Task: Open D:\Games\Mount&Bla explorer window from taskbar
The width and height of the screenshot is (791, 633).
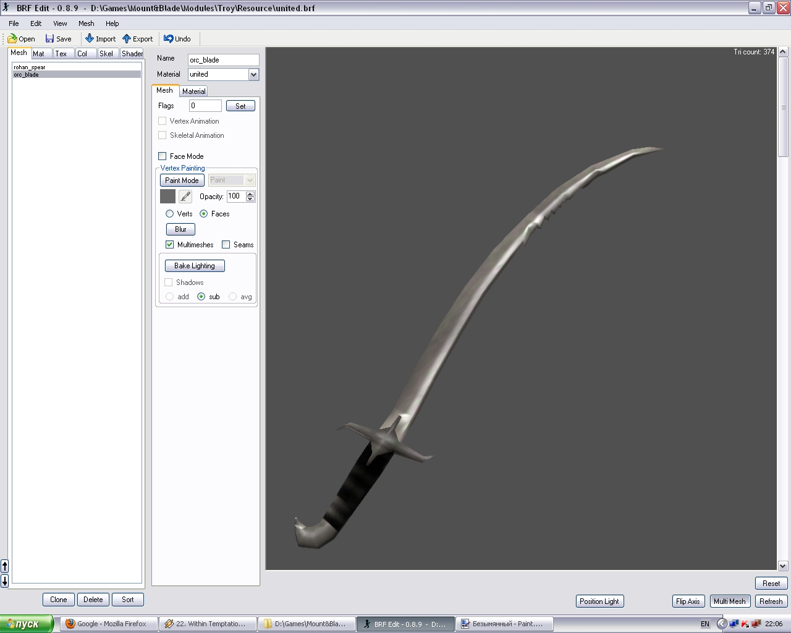Action: coord(306,624)
